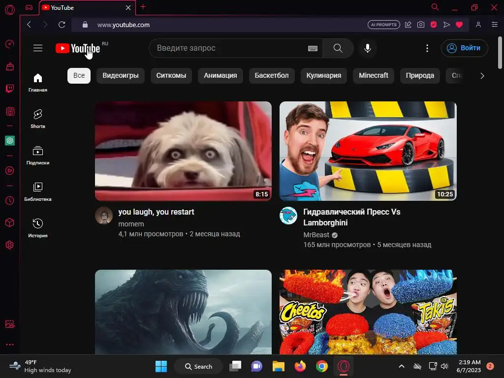This screenshot has width=504, height=378.
Task: Open Opera account profile icon
Action: 478,25
